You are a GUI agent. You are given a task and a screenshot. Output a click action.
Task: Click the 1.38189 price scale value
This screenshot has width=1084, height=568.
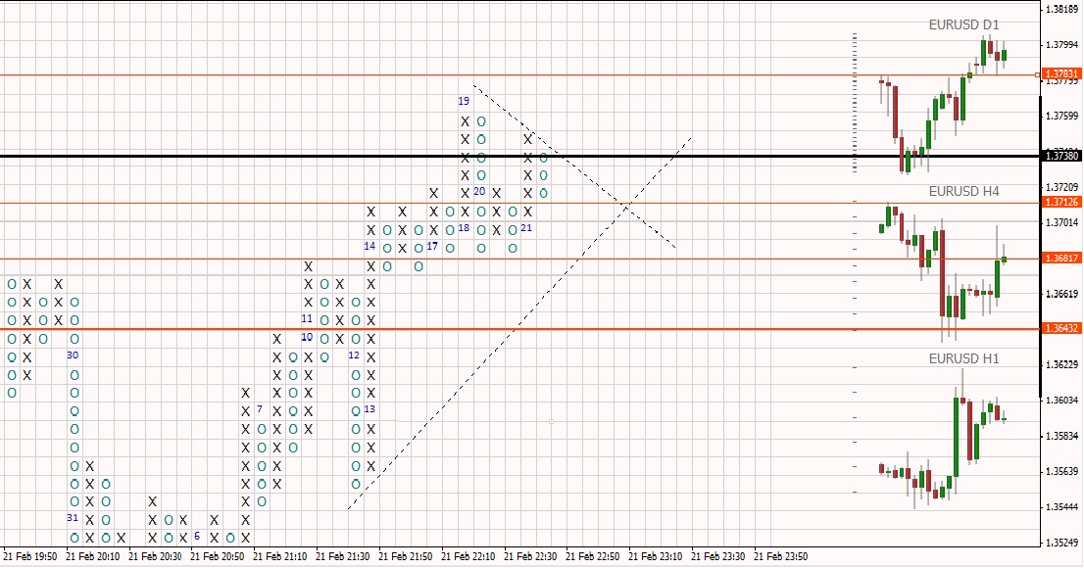[1062, 9]
